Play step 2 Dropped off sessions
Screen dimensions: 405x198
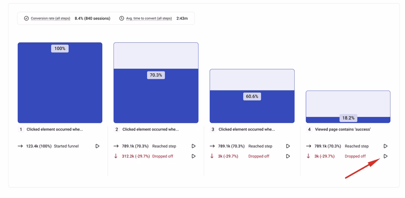point(194,156)
